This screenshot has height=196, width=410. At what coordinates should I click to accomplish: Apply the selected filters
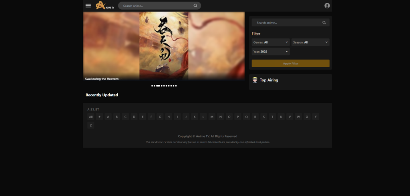tap(291, 64)
